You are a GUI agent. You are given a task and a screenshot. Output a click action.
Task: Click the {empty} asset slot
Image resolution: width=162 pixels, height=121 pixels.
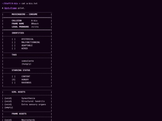click(9, 108)
